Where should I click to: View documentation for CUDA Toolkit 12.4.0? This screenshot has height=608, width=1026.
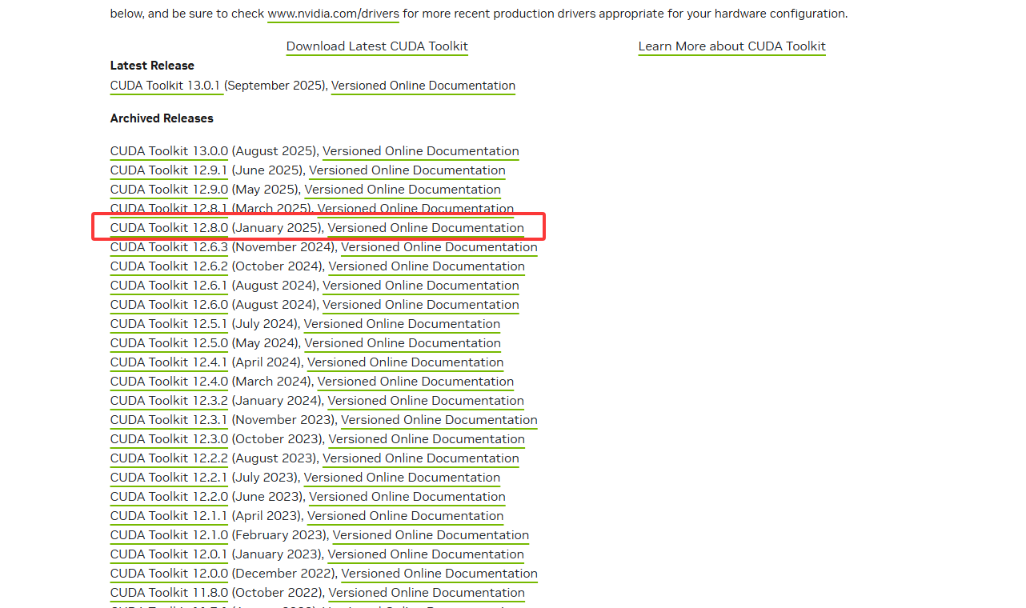point(415,382)
